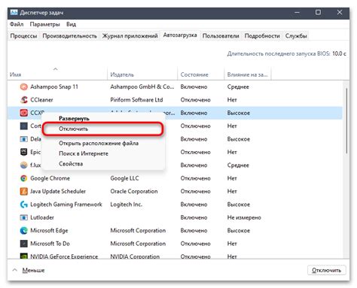Click the Меньше link
This screenshot has height=288, width=357.
(33, 270)
